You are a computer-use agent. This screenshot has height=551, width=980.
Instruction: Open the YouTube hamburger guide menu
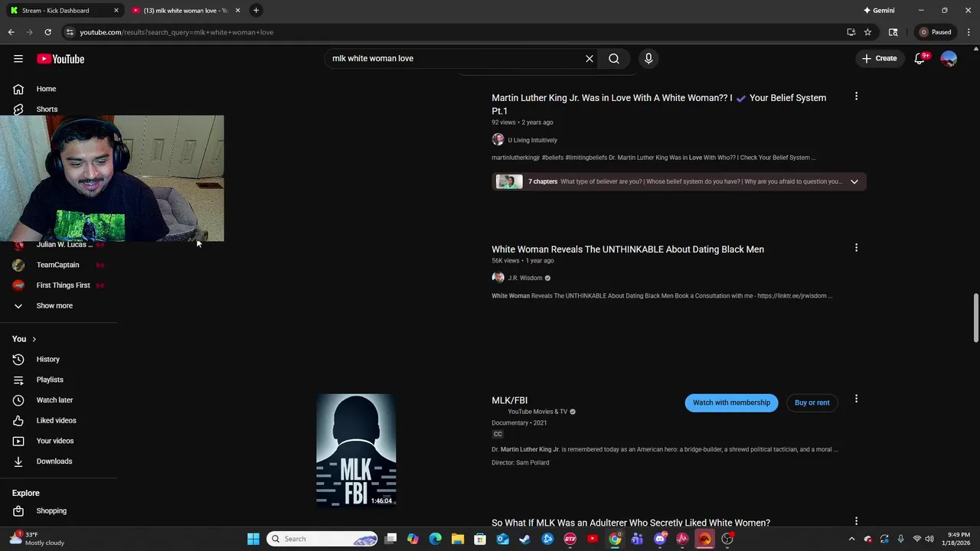point(18,59)
